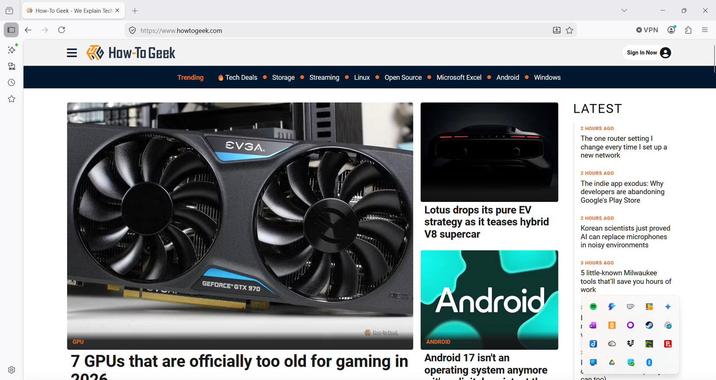Open the How-To Geek site hamburger menu

[72, 53]
